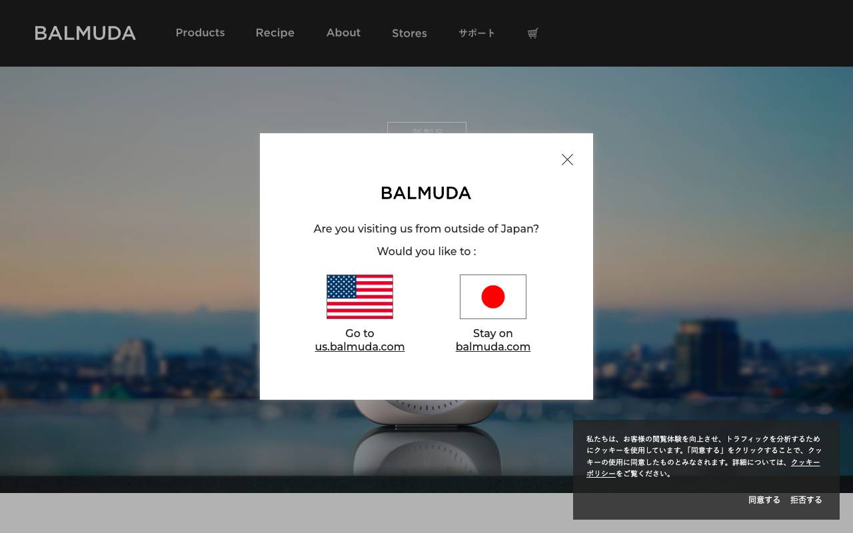853x533 pixels.
Task: Open the Recipe menu
Action: [275, 33]
